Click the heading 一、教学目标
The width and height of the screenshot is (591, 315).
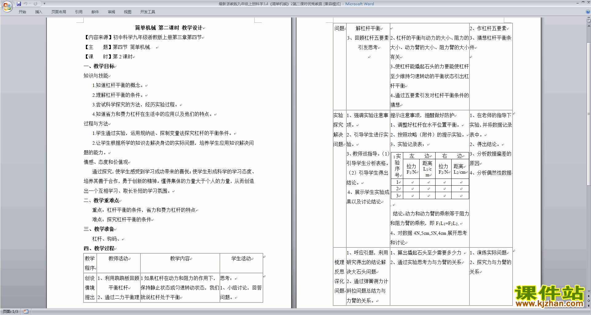pos(99,66)
